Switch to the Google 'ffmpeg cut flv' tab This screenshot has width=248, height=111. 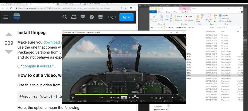(x=14, y=4)
